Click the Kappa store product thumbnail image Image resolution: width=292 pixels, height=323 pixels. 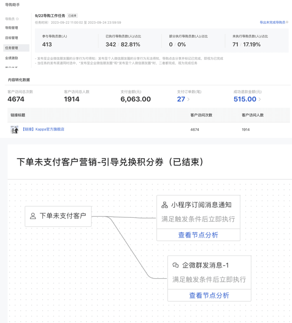15,129
